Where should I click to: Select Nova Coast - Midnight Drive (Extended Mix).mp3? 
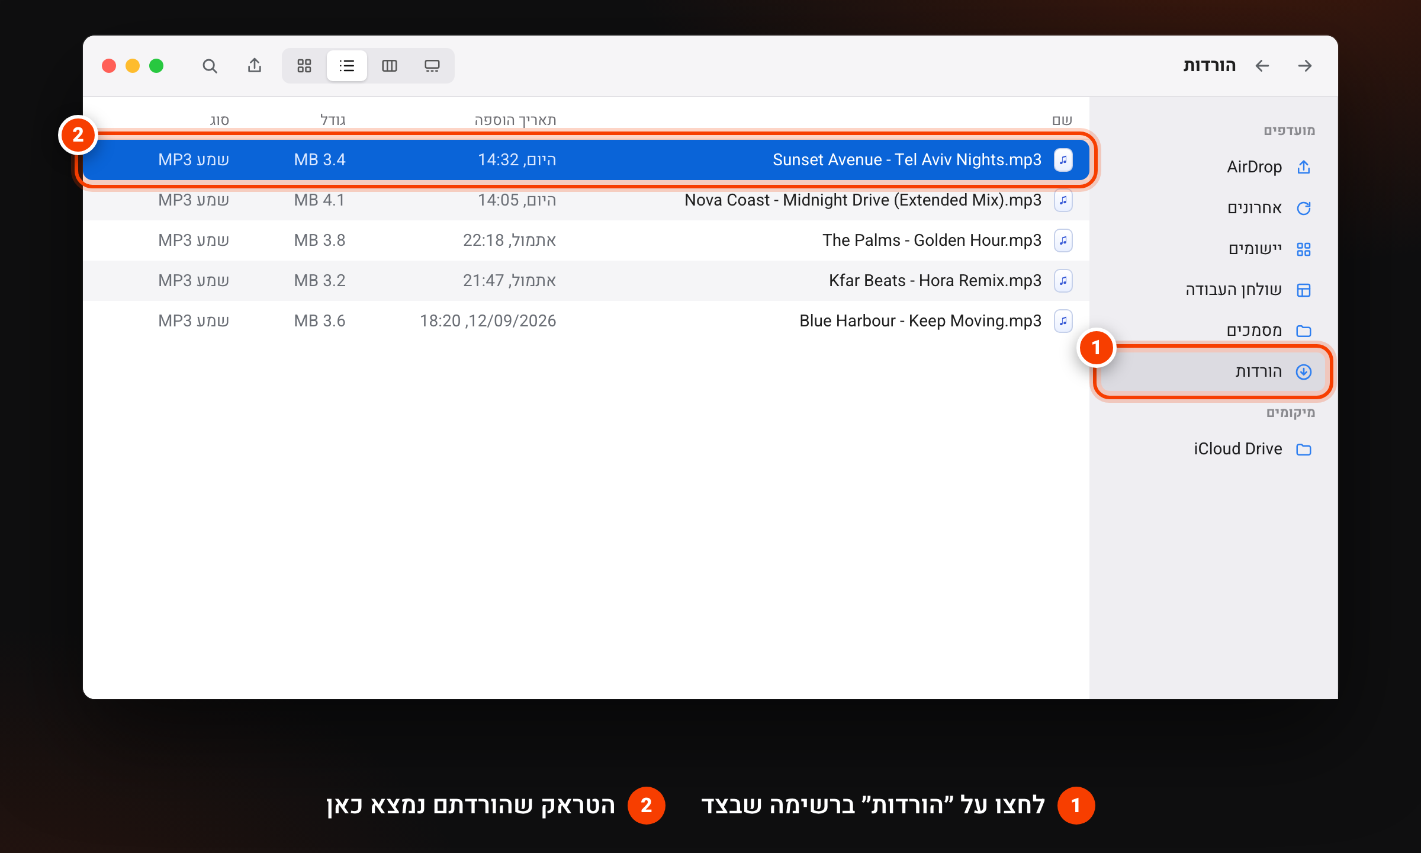coord(586,200)
